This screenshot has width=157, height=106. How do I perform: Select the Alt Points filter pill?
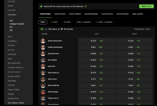pyautogui.click(x=67, y=22)
